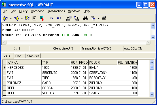Maximize the Interactive SQL window
Image resolution: width=157 pixels, height=105 pixels.
pyautogui.click(x=146, y=5)
